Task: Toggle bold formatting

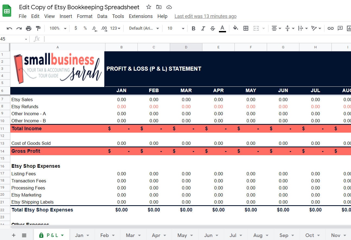Action: [193, 28]
